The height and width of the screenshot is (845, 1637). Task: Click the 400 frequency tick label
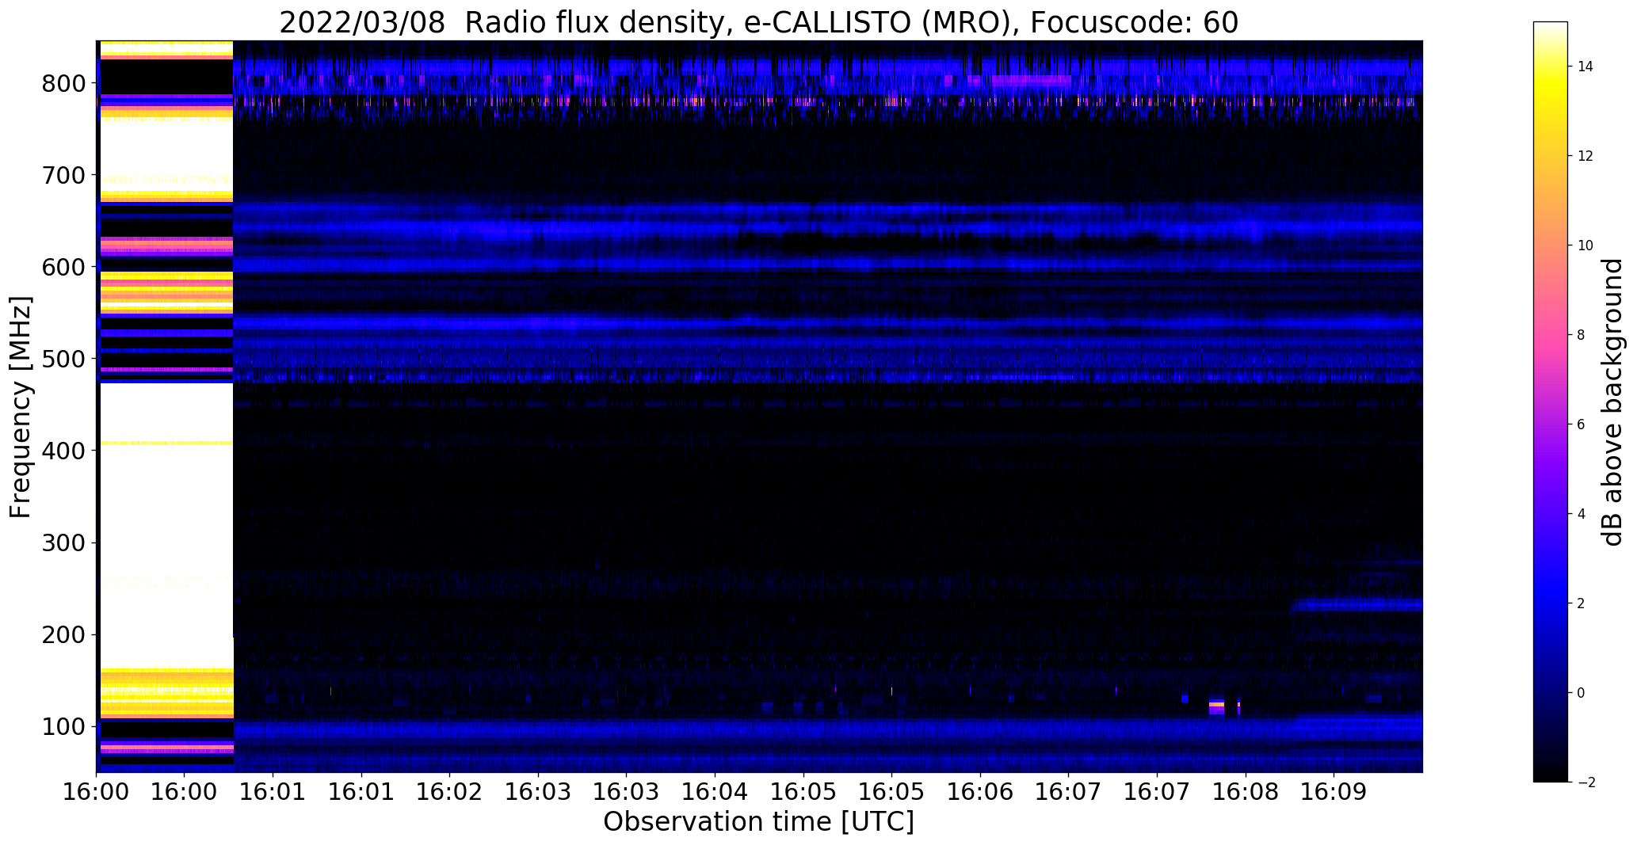(x=64, y=451)
